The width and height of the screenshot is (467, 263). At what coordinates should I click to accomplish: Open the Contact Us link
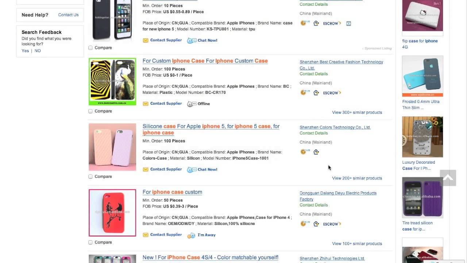coord(68,15)
